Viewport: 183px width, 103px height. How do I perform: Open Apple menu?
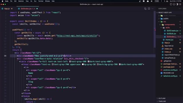3,1
